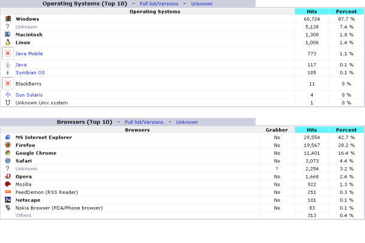Open the Java Mobile link
The height and width of the screenshot is (243, 365).
pos(29,53)
